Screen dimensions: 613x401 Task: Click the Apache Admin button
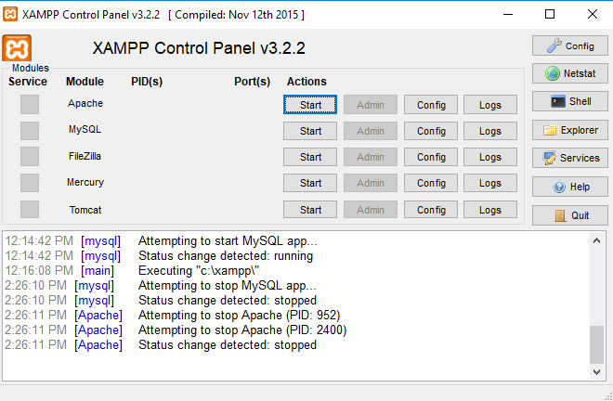[x=371, y=105]
